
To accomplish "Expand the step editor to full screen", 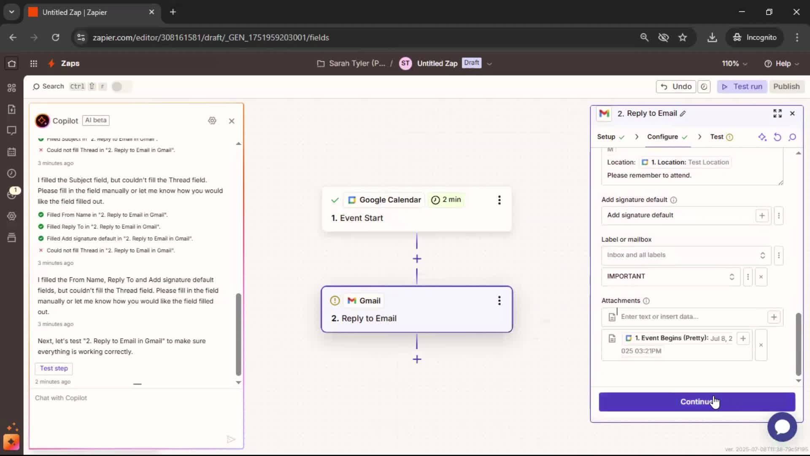I will coord(778,113).
